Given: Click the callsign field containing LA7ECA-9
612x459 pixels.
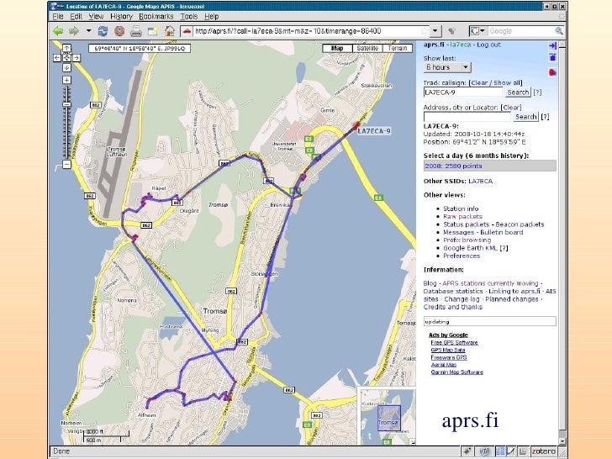Looking at the screenshot, I should [463, 92].
